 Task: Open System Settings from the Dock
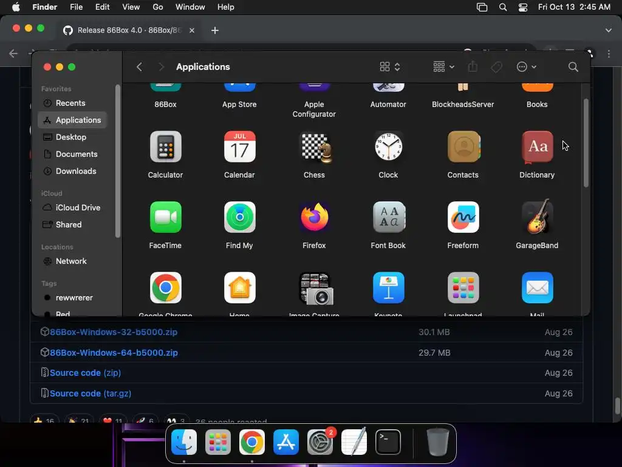(x=320, y=442)
